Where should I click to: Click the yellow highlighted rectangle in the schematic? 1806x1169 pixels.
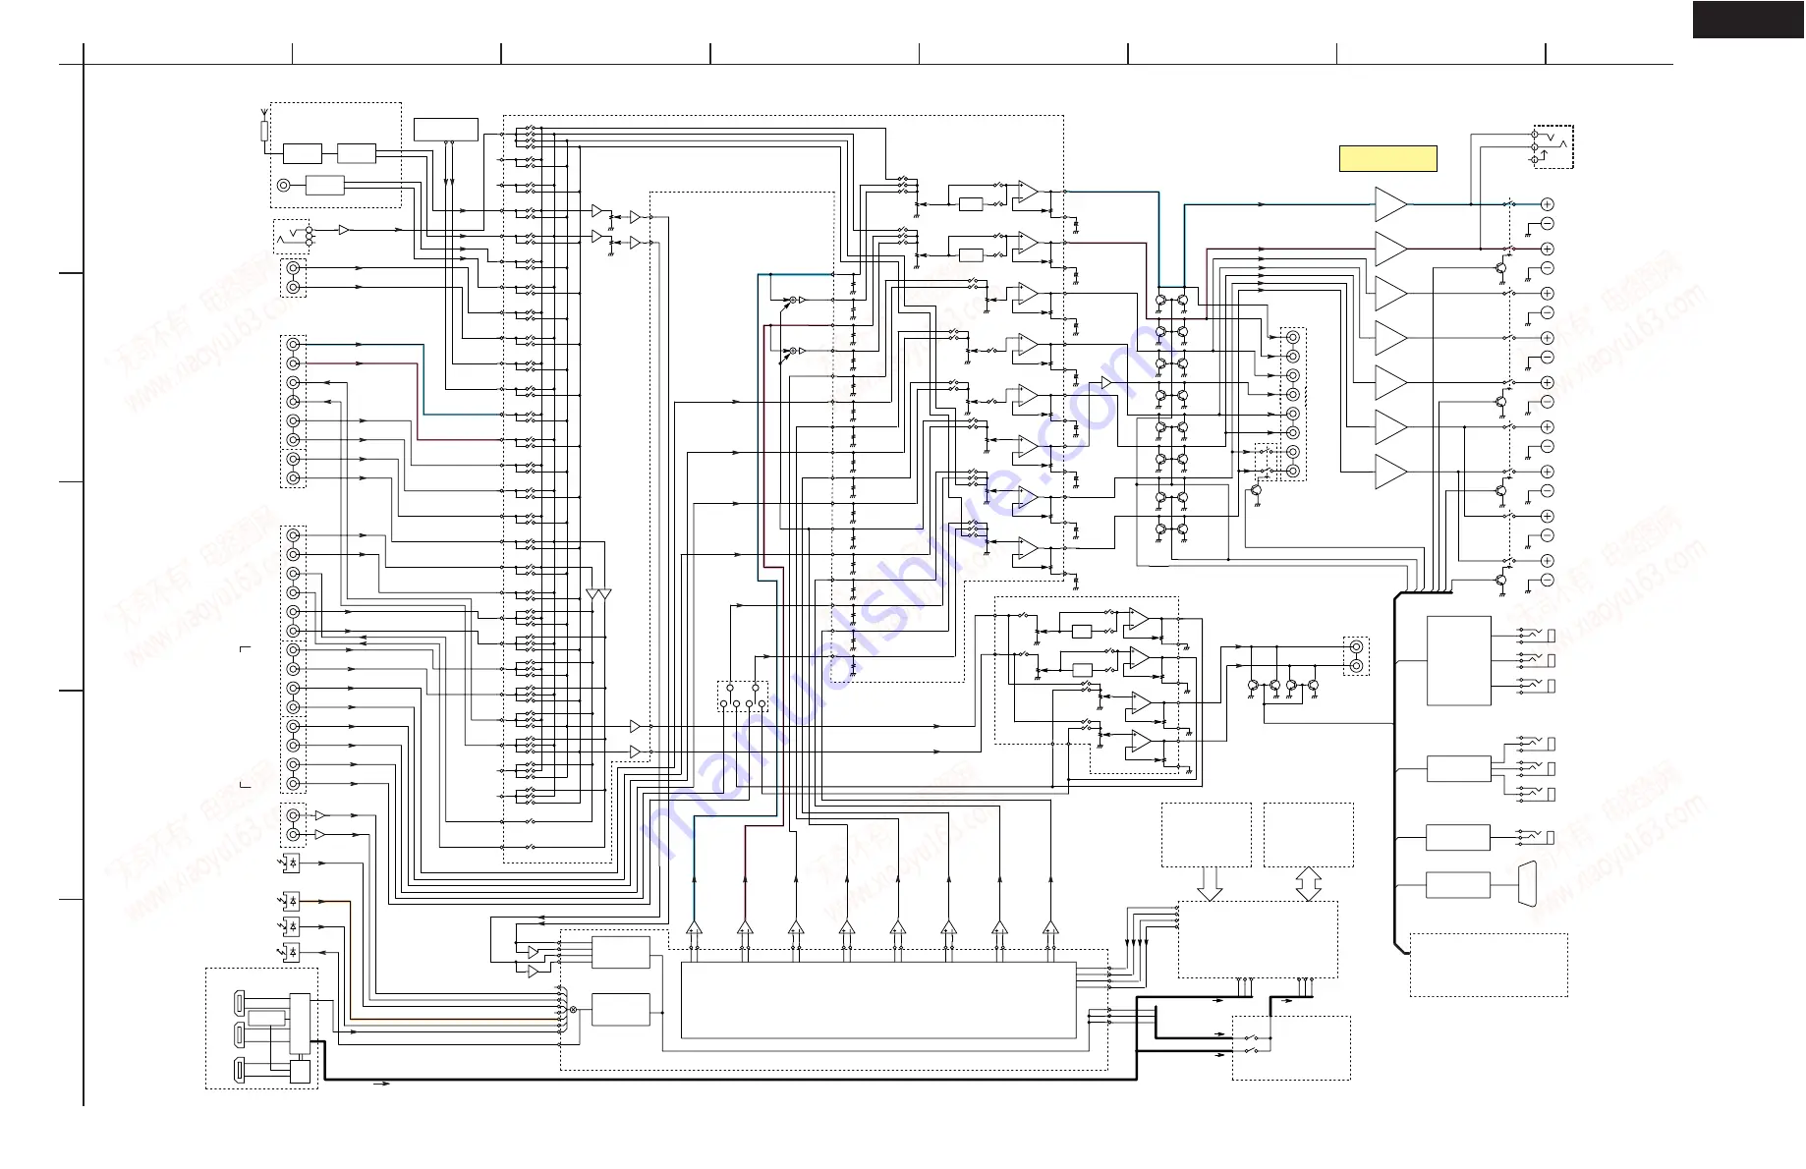click(1387, 158)
